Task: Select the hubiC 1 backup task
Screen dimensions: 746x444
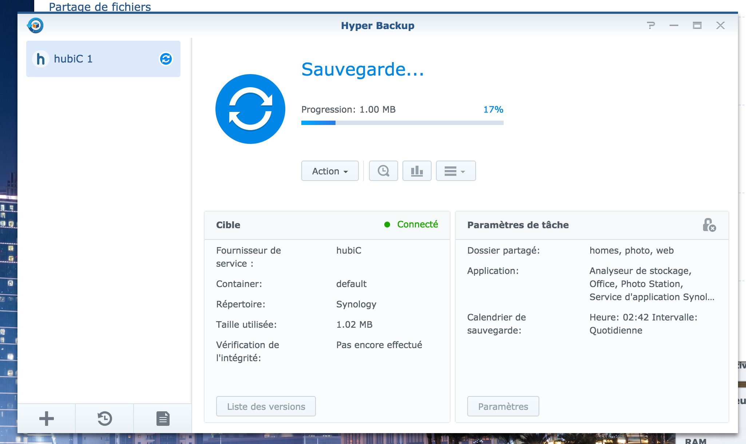Action: tap(103, 59)
